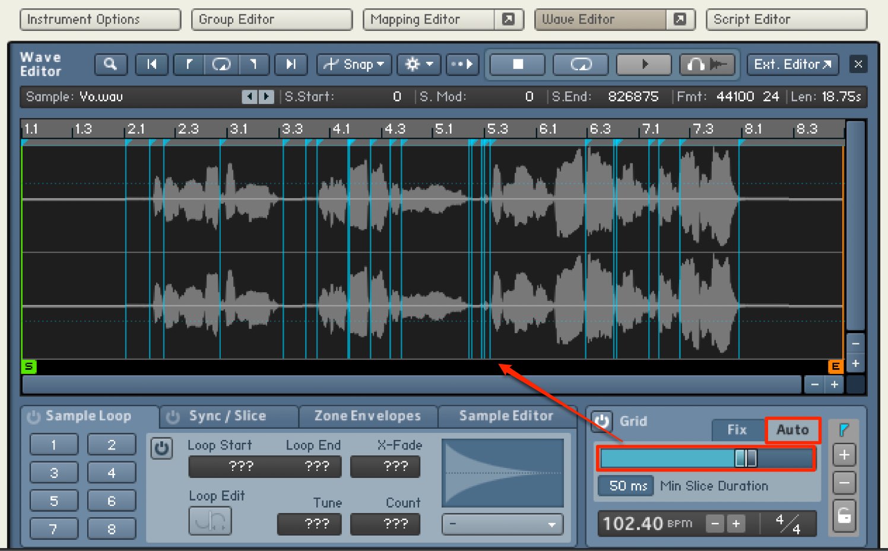Jump to sample end icon
The image size is (888, 551).
point(291,64)
